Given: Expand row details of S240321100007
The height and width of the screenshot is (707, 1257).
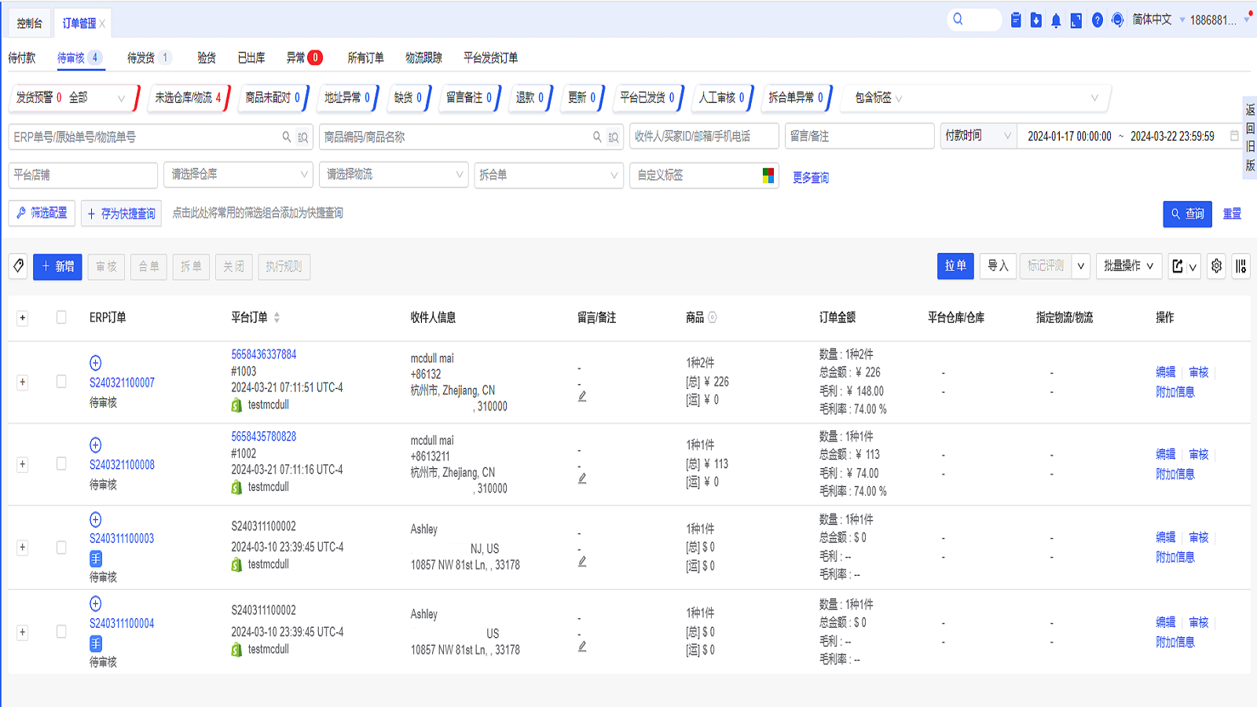Looking at the screenshot, I should click(23, 383).
